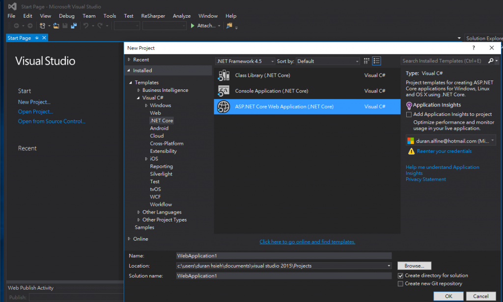This screenshot has height=302, width=503.
Task: Pin the Start Page tab
Action: [37, 38]
